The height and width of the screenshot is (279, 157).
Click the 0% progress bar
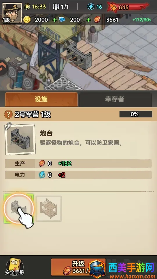(x=136, y=114)
